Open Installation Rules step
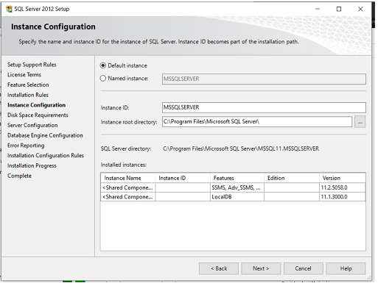 pyautogui.click(x=28, y=95)
